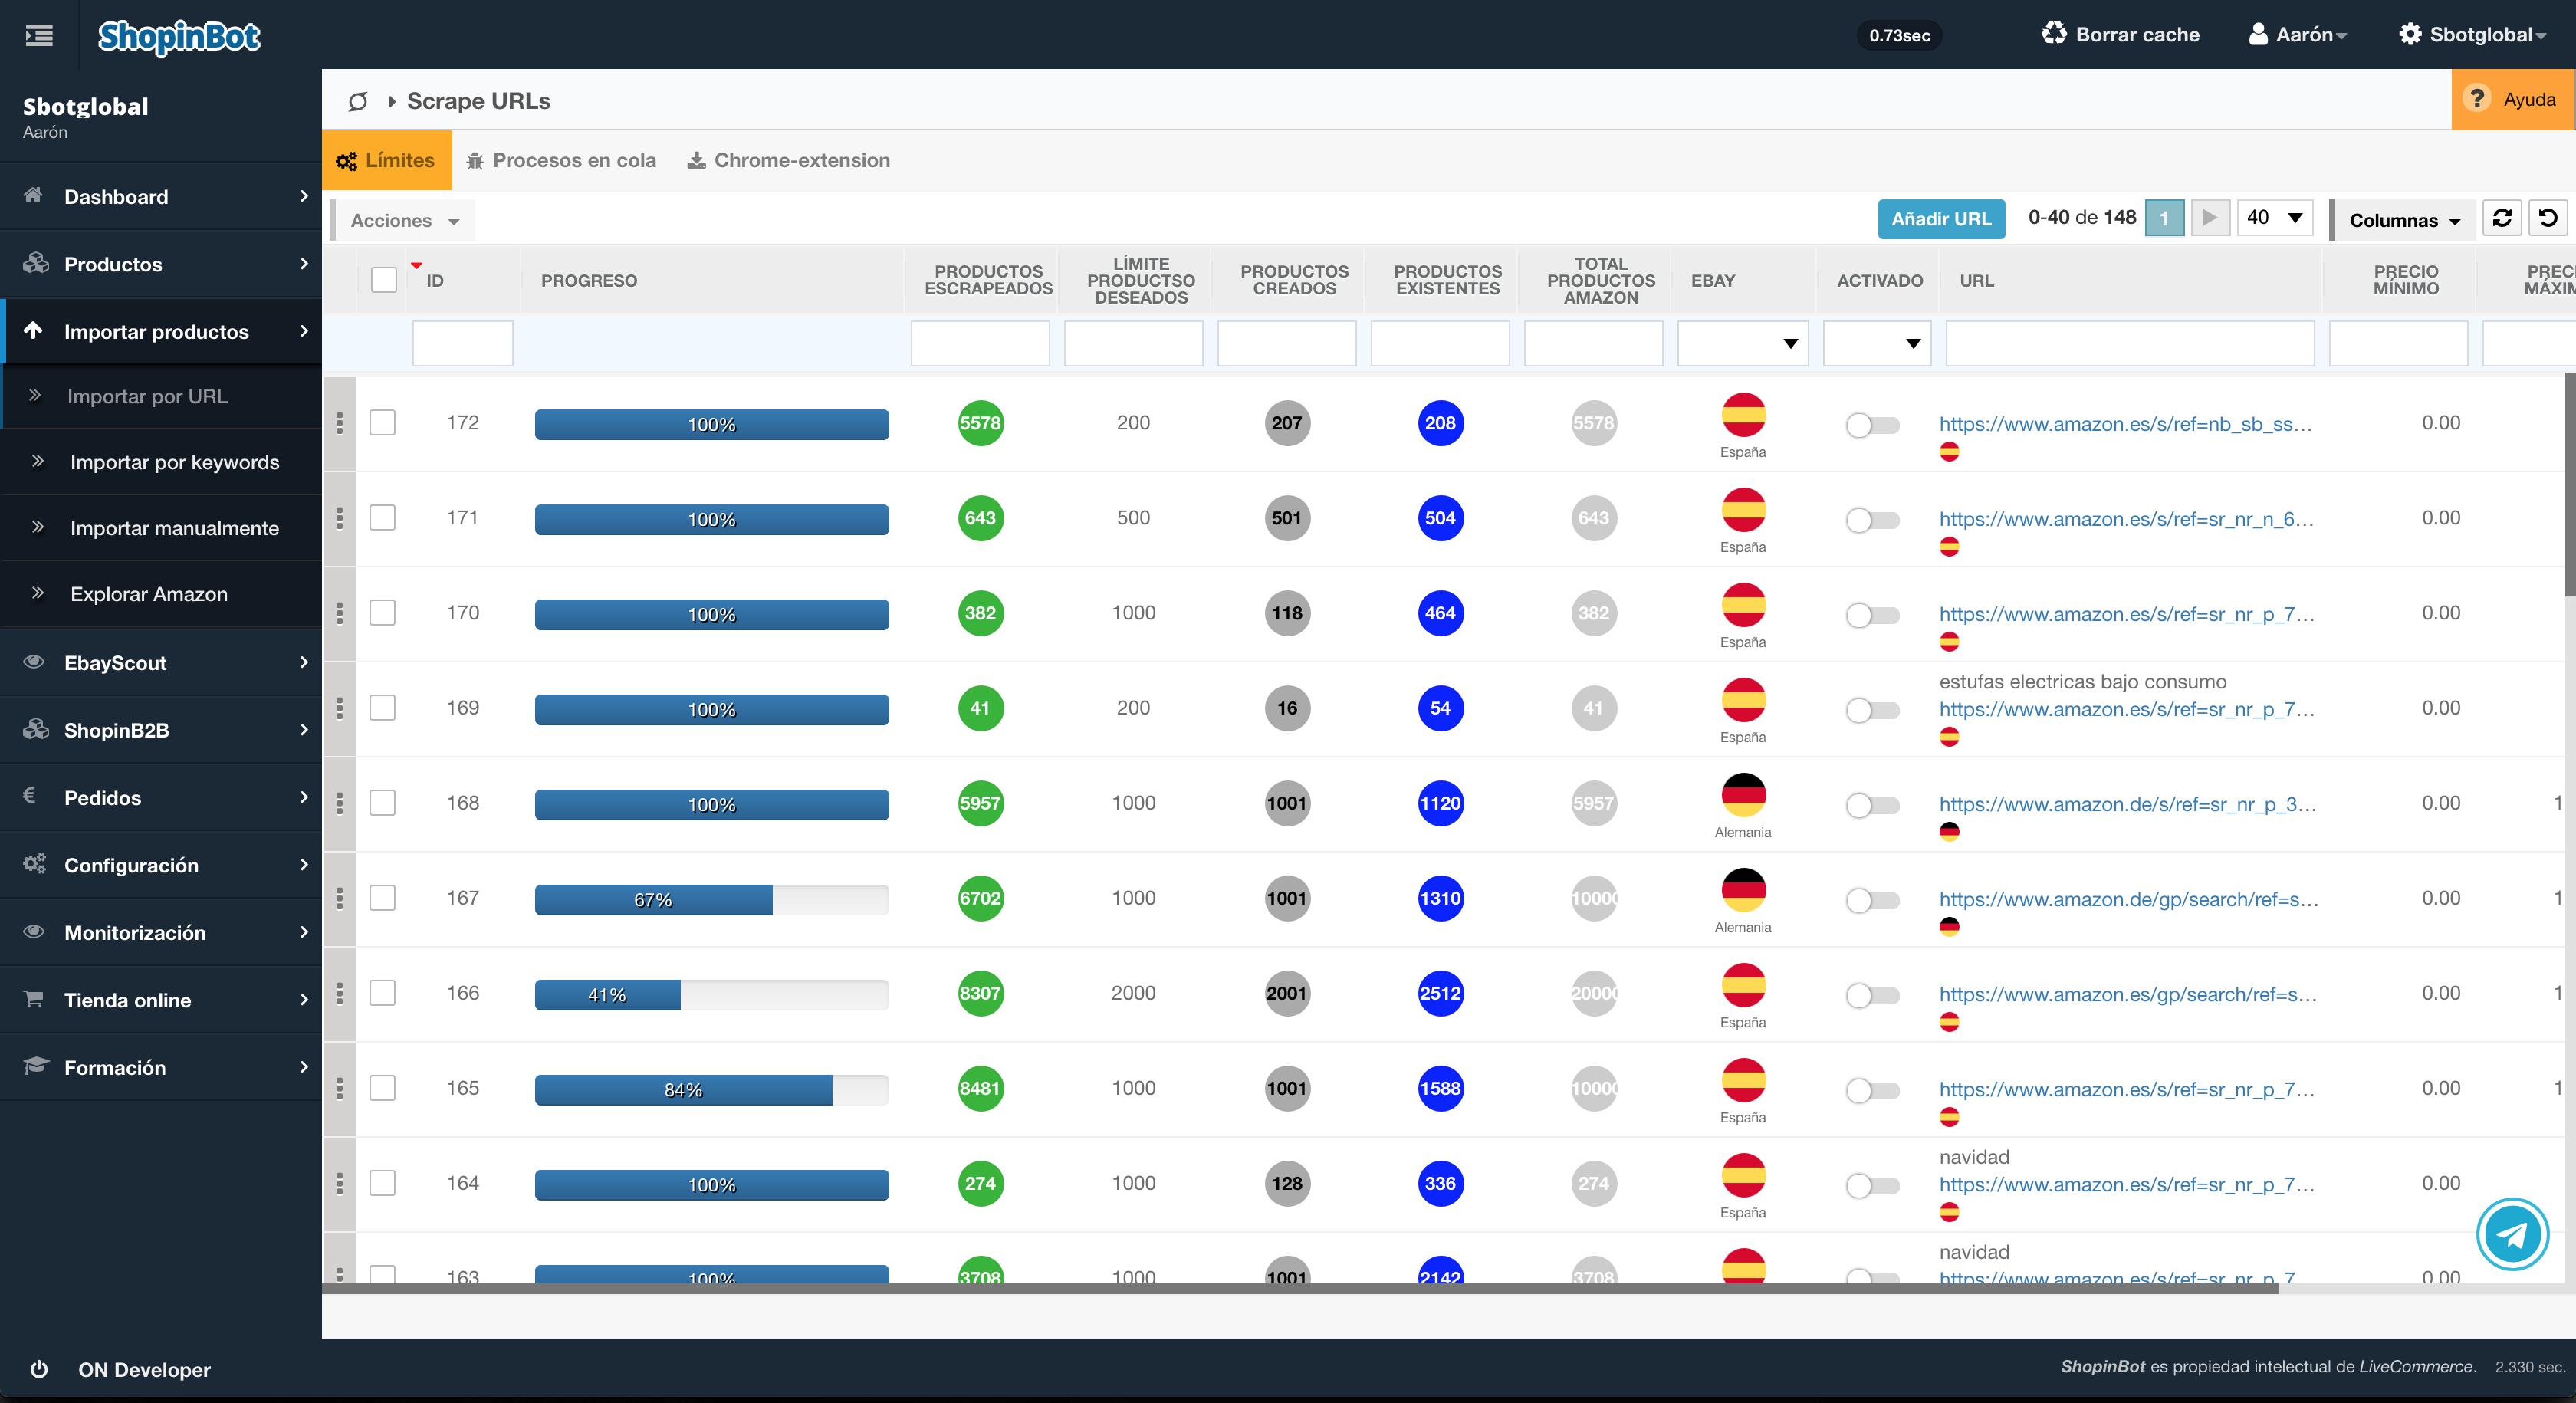Click the Añadir URL button
This screenshot has height=1403, width=2576.
pyautogui.click(x=1941, y=218)
